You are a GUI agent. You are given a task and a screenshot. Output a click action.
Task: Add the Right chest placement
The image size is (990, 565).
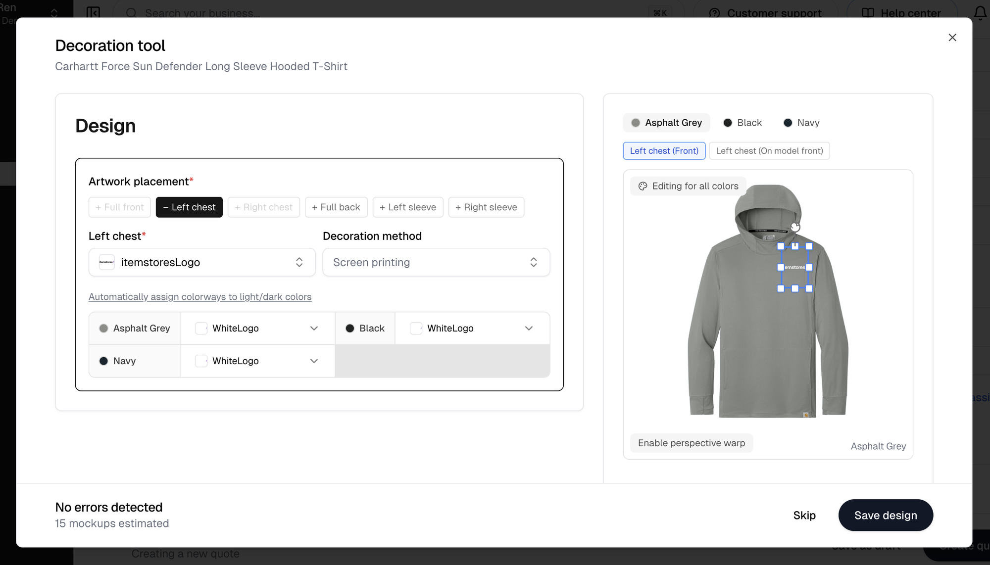(264, 207)
